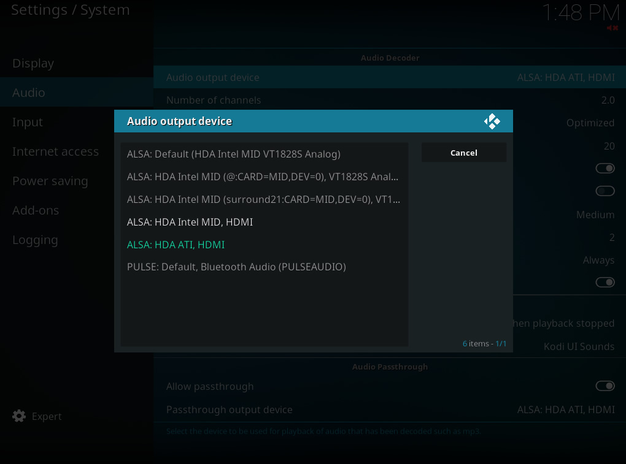Toggle the Allow passthrough switch
Viewport: 626px width, 464px height.
(x=605, y=386)
